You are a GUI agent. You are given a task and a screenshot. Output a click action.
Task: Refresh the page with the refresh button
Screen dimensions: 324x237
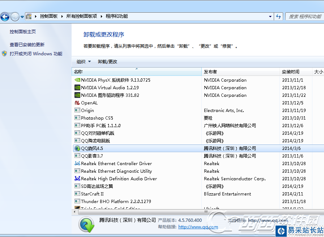click(278, 17)
